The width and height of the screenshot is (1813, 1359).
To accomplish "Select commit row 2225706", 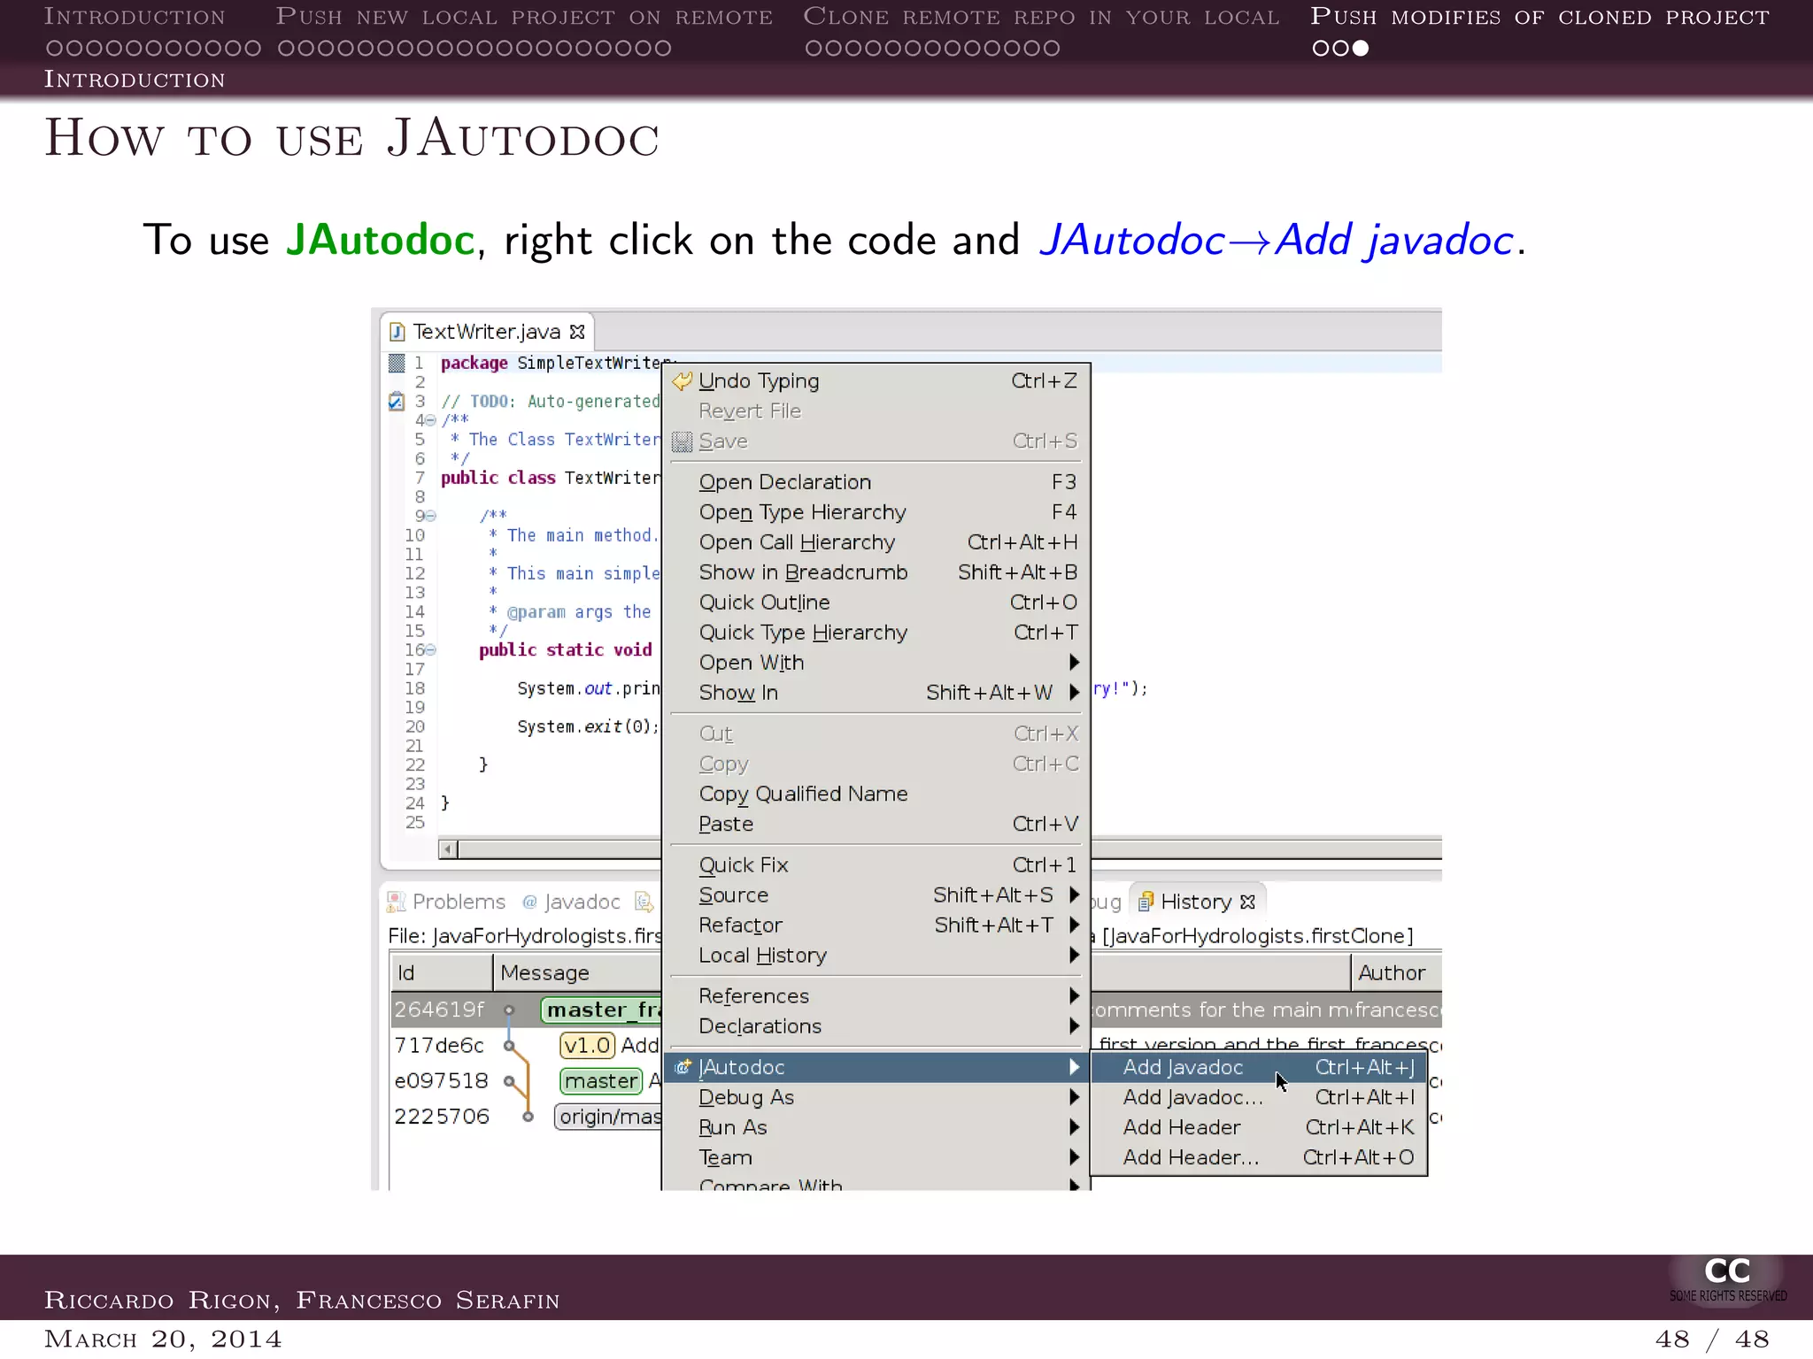I will coord(525,1117).
